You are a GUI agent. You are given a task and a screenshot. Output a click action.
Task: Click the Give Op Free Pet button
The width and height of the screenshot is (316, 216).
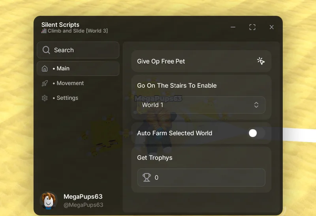tap(201, 61)
